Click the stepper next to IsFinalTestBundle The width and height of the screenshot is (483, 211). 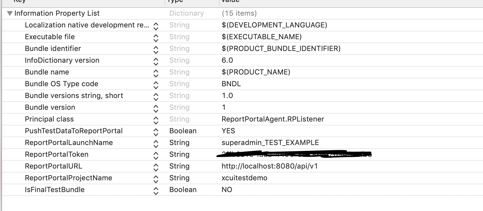coord(156,189)
